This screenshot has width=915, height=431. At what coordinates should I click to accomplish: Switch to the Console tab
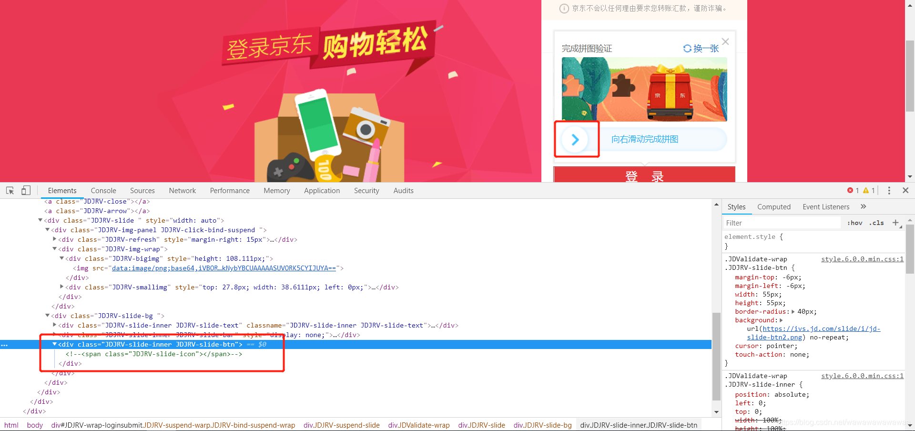tap(103, 190)
